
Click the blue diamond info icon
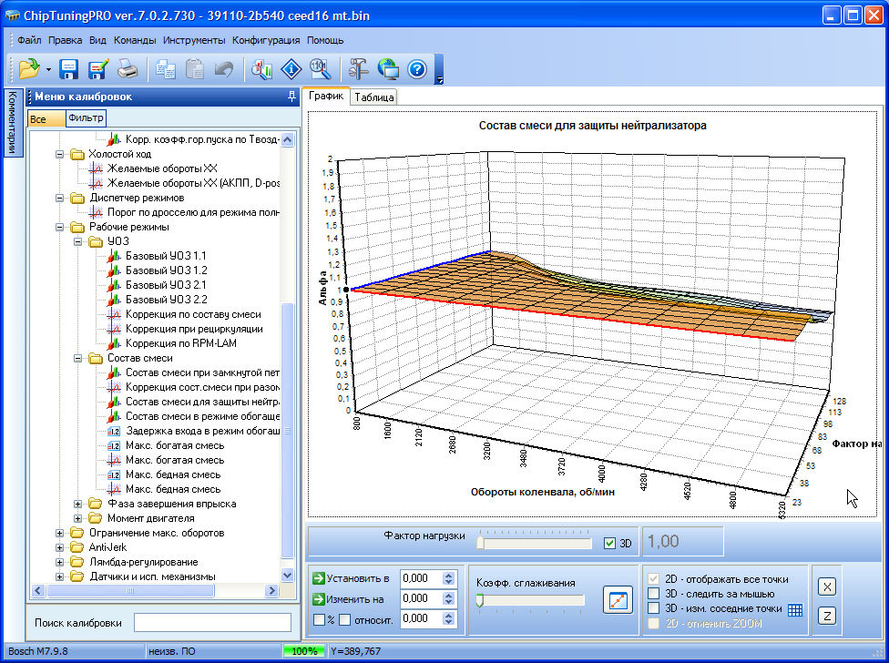tap(291, 69)
